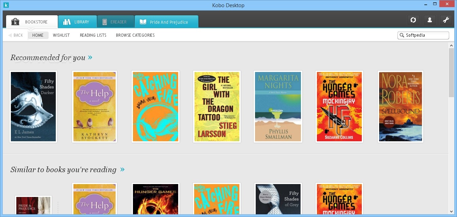Image resolution: width=457 pixels, height=217 pixels.
Task: Open Similar to books you're reading heading
Action: click(x=64, y=169)
